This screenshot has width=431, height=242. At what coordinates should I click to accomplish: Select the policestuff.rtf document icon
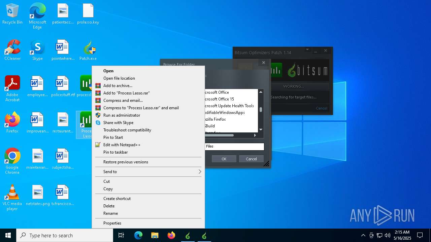[x=63, y=86]
